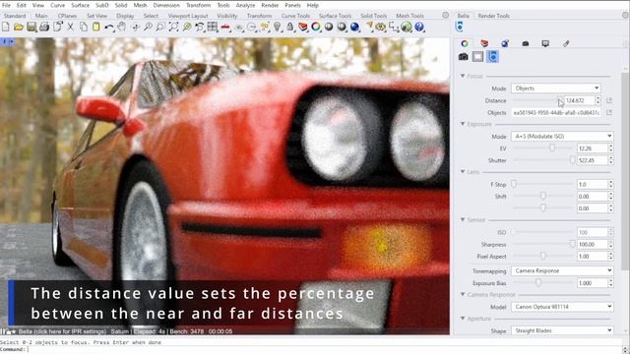630x354 pixels.
Task: Open Layers with the toolbar layers icon
Action: tap(303, 27)
